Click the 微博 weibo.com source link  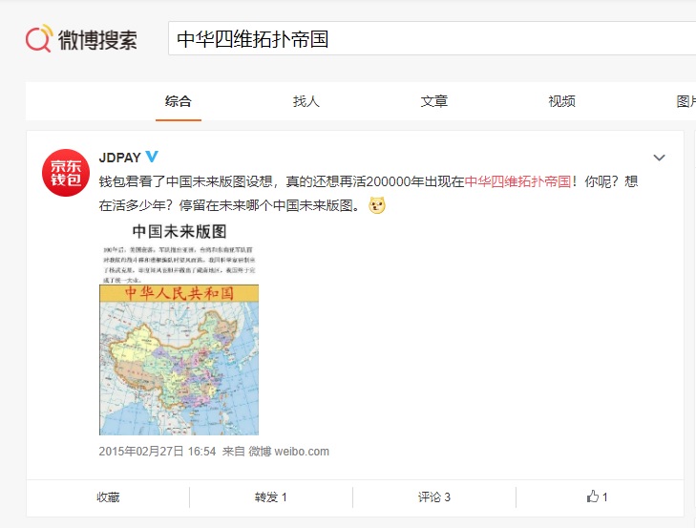point(288,452)
